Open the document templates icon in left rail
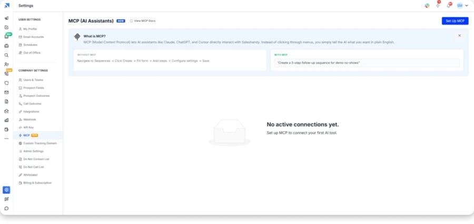 tap(7, 102)
